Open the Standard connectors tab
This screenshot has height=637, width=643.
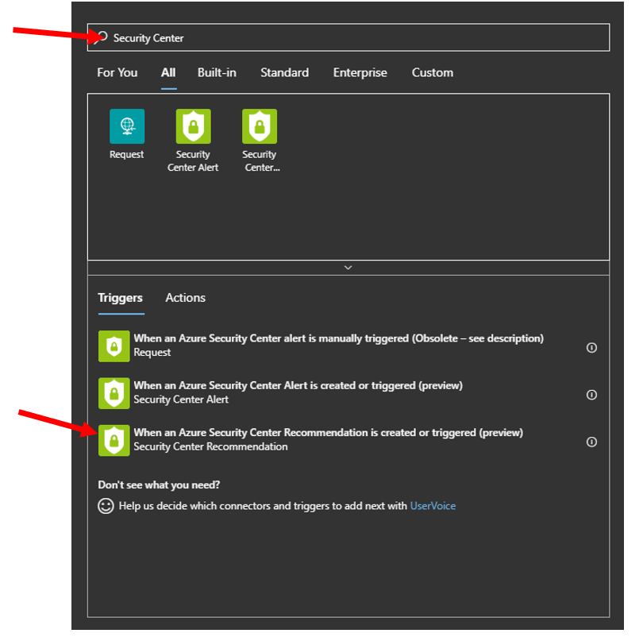point(285,72)
